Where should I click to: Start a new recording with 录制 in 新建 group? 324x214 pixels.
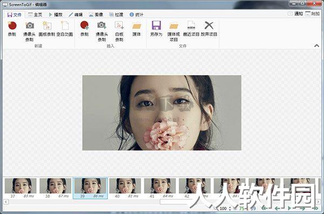point(12,29)
